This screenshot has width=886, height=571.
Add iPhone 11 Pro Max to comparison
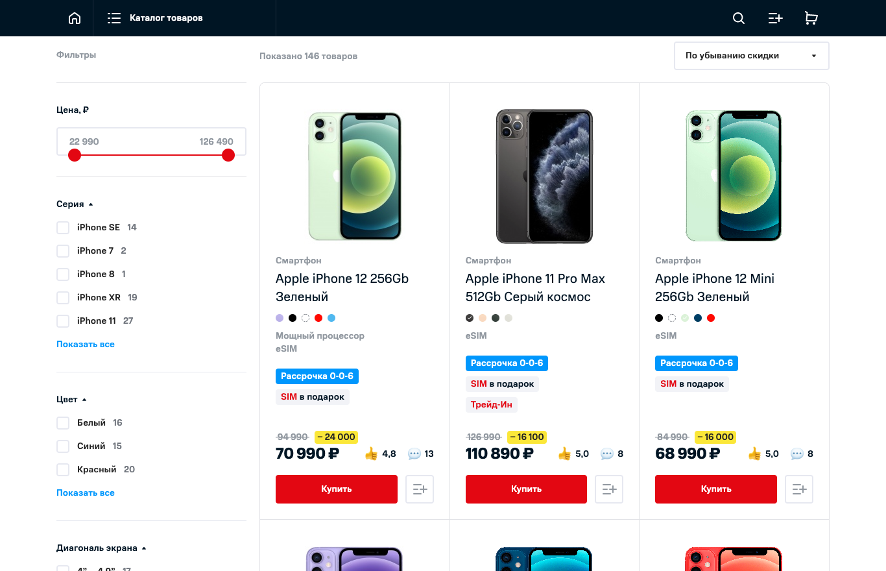[609, 489]
